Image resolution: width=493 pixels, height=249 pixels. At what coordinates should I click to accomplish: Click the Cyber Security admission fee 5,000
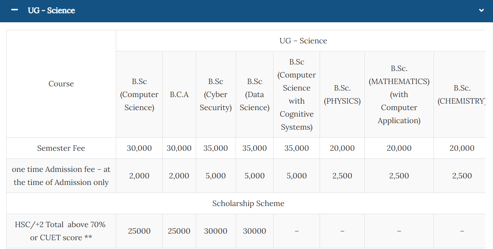tap(216, 176)
